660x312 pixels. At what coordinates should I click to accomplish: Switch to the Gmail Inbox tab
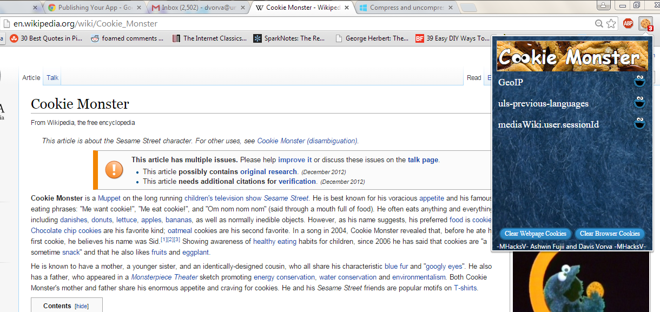(197, 8)
